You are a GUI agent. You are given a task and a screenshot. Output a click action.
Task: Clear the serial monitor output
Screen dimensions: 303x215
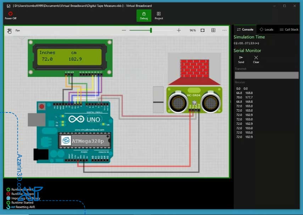(256, 59)
